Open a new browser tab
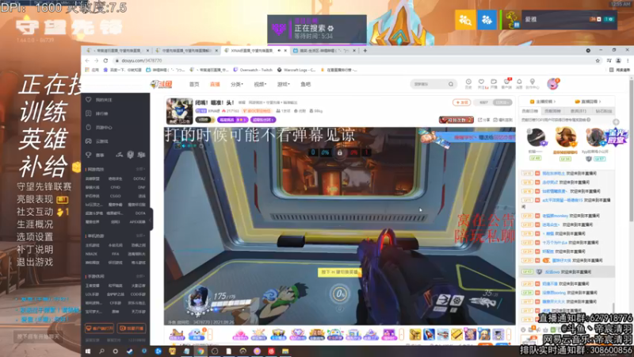 (365, 51)
